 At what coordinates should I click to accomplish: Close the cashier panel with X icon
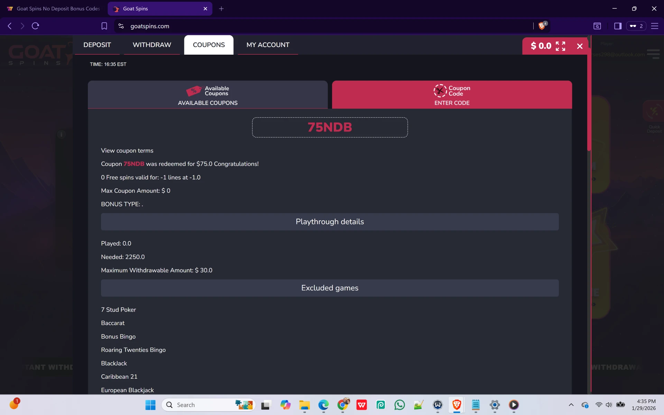580,46
